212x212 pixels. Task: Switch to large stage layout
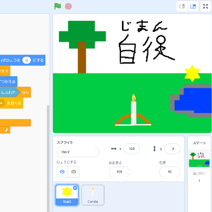point(193,6)
